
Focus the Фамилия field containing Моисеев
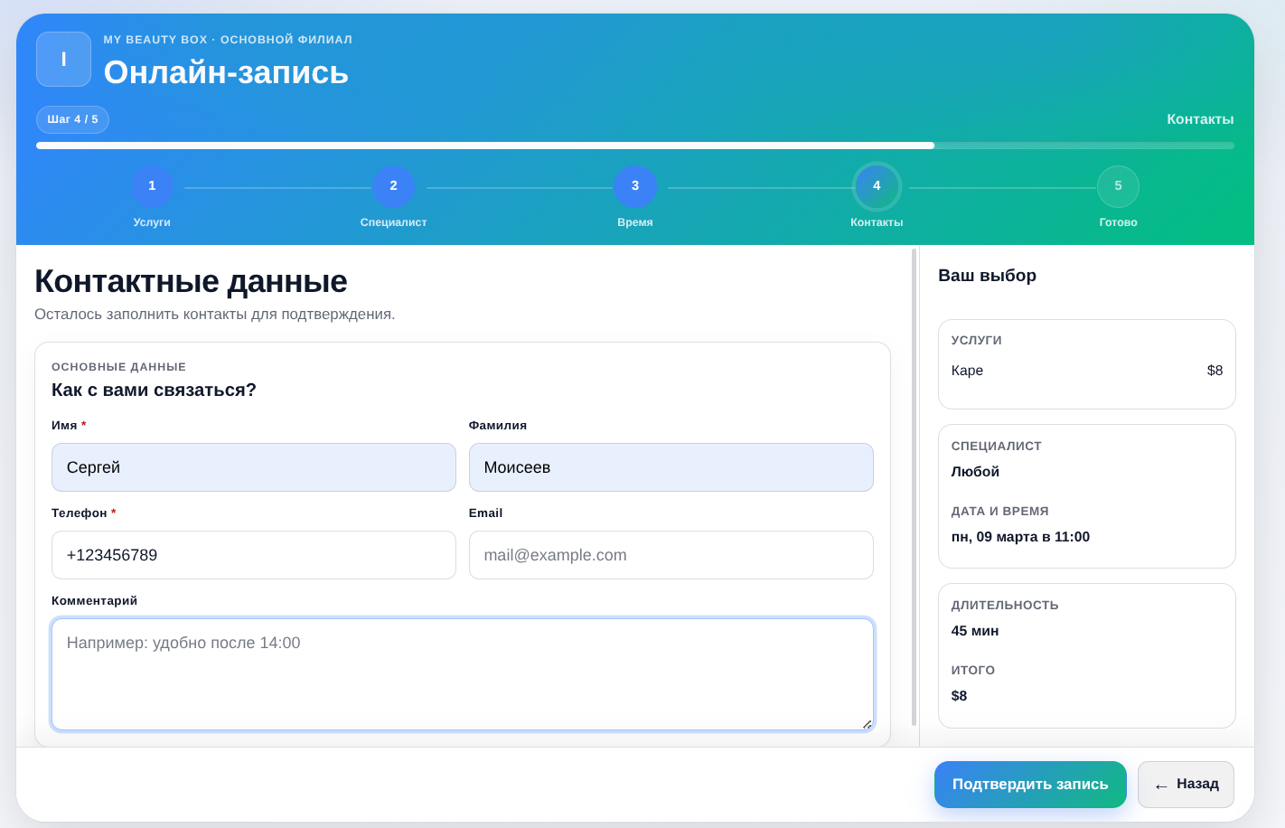tap(671, 467)
